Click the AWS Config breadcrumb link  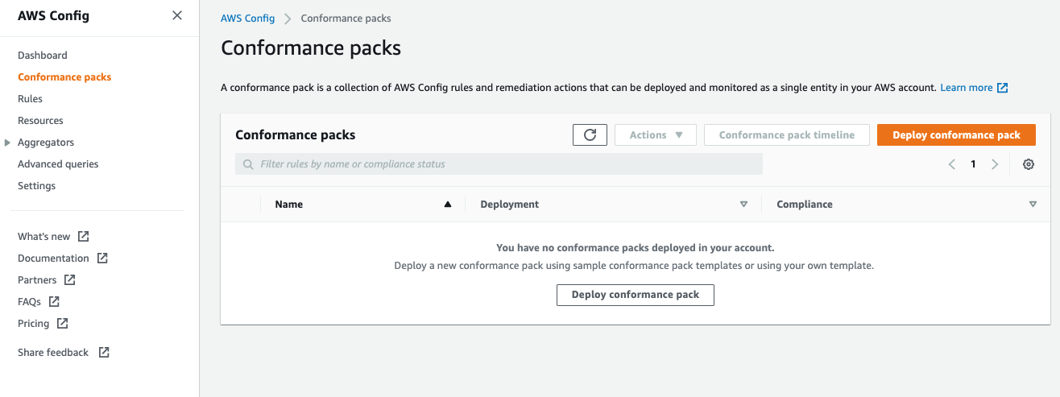[x=248, y=19]
